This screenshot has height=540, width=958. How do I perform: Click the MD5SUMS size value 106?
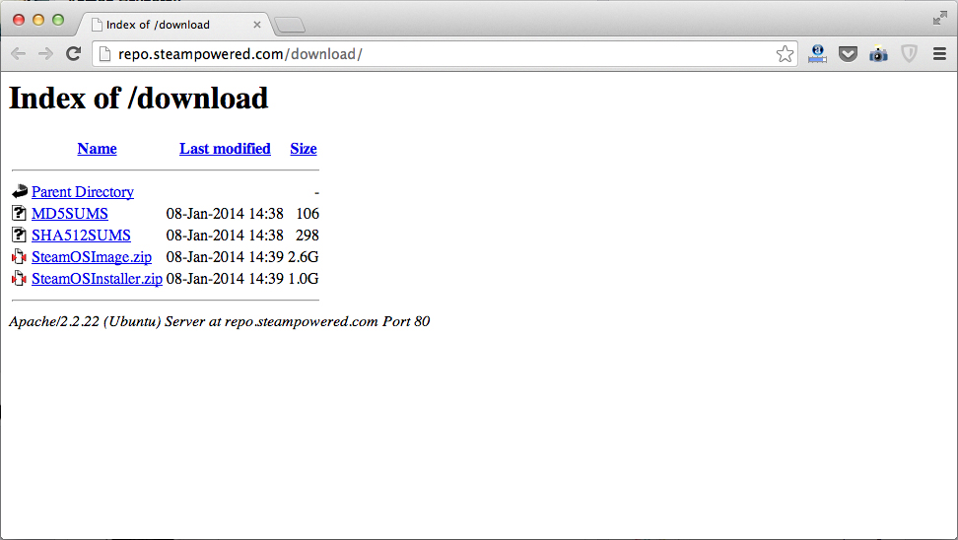(x=308, y=213)
